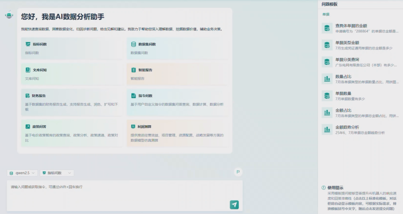Click the 利润测算 card icon
The image size is (403, 214).
[x=133, y=126]
